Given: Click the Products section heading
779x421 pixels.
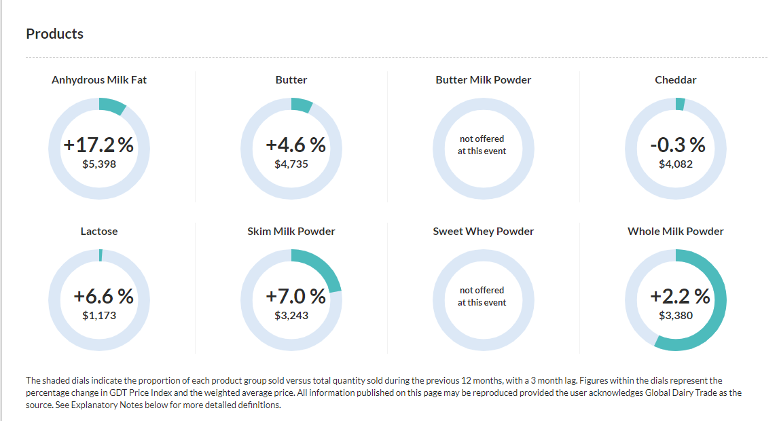Looking at the screenshot, I should [x=54, y=34].
